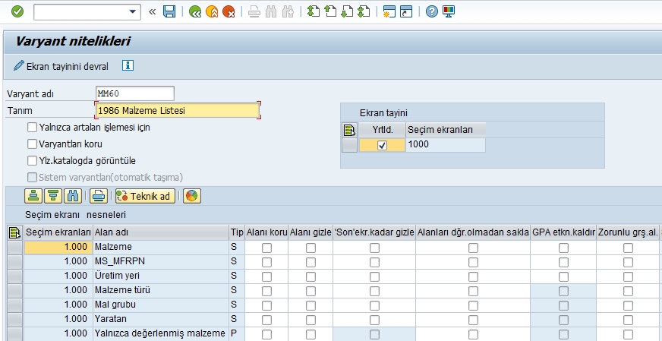Viewport: 662px width, 341px height.
Task: Tick 'Alanı koru' checkbox in Malzeme row
Action: tap(266, 248)
